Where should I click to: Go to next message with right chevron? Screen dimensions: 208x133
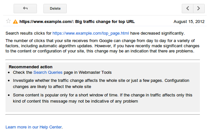199,8
